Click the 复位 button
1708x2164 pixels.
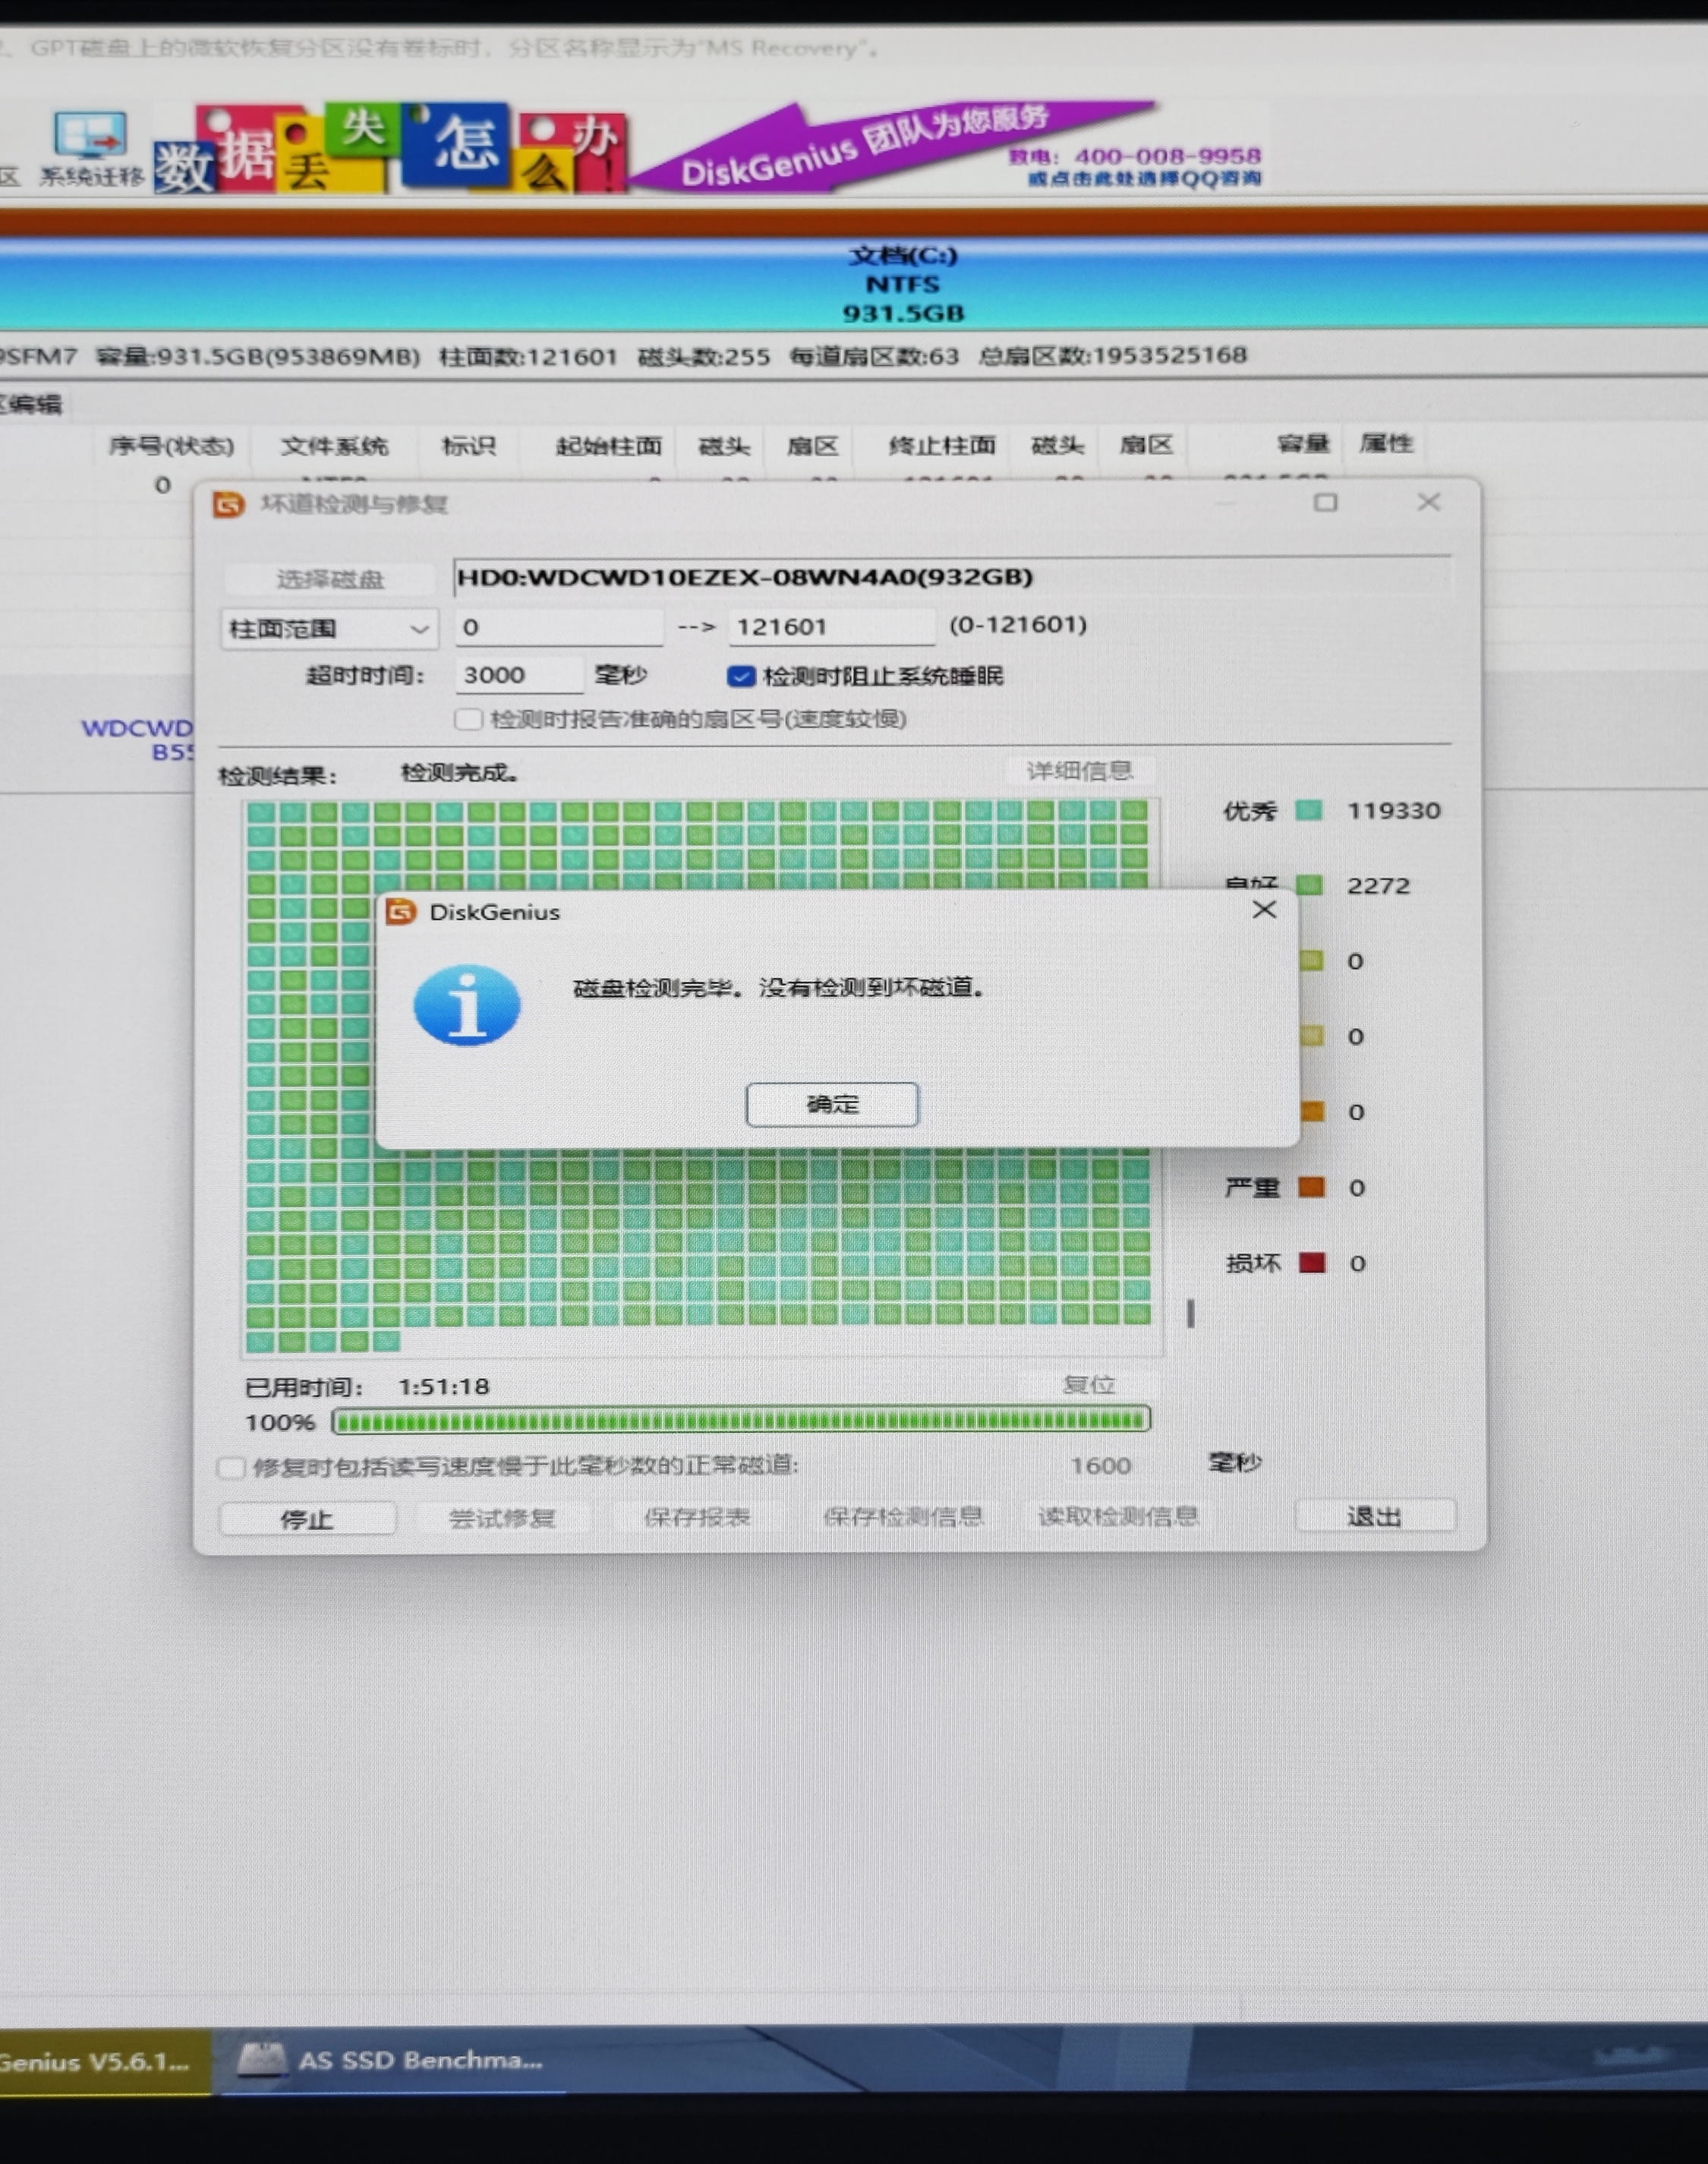click(x=1088, y=1384)
